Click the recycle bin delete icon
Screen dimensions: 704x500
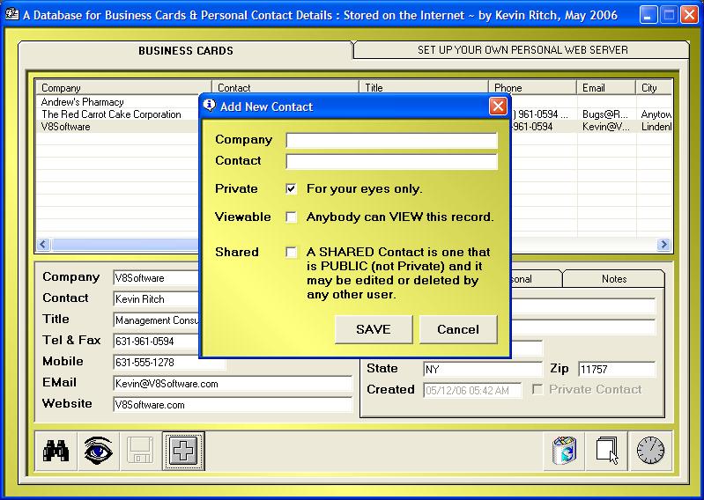[x=563, y=451]
